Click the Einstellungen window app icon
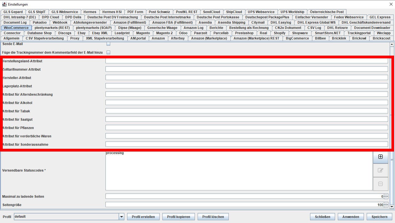395x223 pixels. (4, 4)
